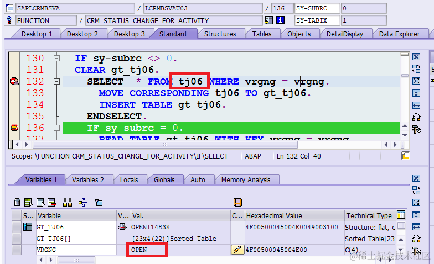Click the trash delete-variables icon

[x=17, y=202]
